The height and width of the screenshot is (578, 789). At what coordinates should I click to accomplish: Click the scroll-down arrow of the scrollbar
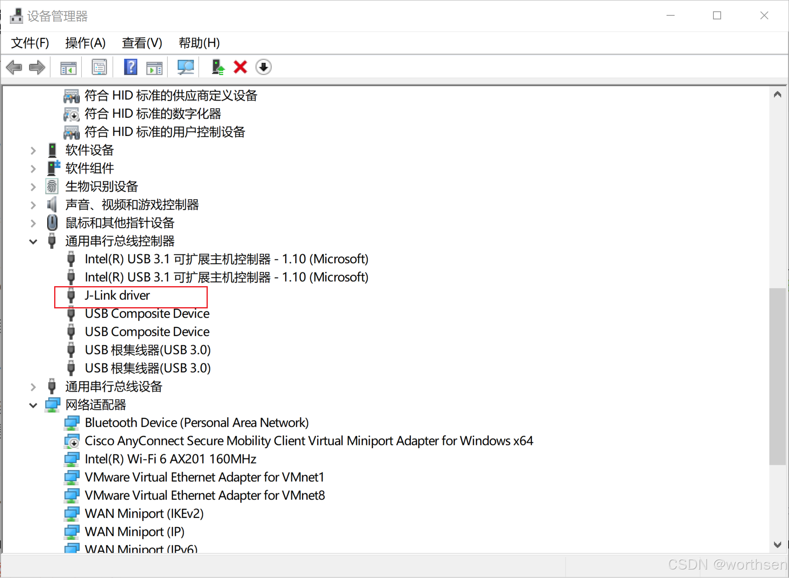point(777,544)
